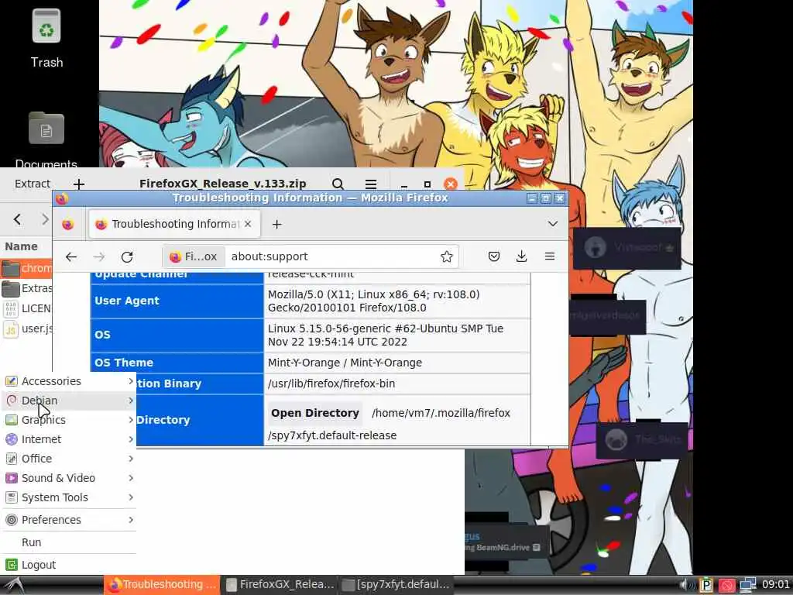Screen dimensions: 793x595
Task: Expand Sound & Video submenu arrow
Action: [x=130, y=478]
